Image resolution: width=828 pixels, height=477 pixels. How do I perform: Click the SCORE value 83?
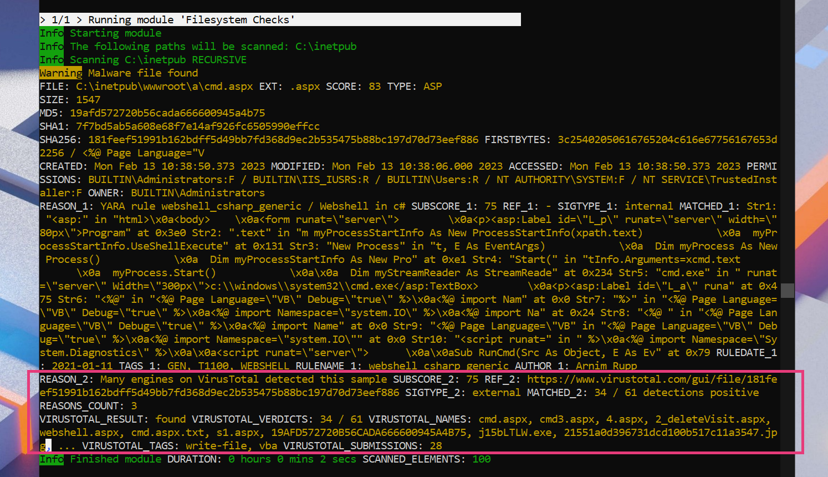pos(375,87)
